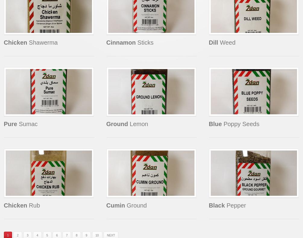303x238 pixels.
Task: Open the Chicken Shawerma title link
Action: click(31, 43)
